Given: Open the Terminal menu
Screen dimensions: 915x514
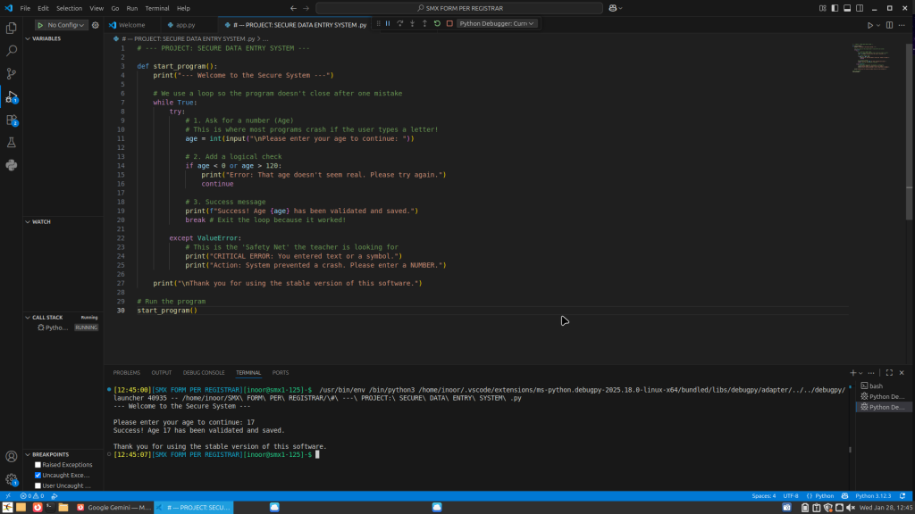Looking at the screenshot, I should click(x=157, y=8).
